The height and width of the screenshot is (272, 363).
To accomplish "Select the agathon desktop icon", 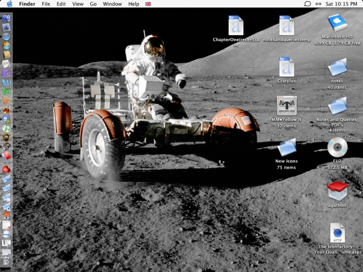I will coord(337,191).
